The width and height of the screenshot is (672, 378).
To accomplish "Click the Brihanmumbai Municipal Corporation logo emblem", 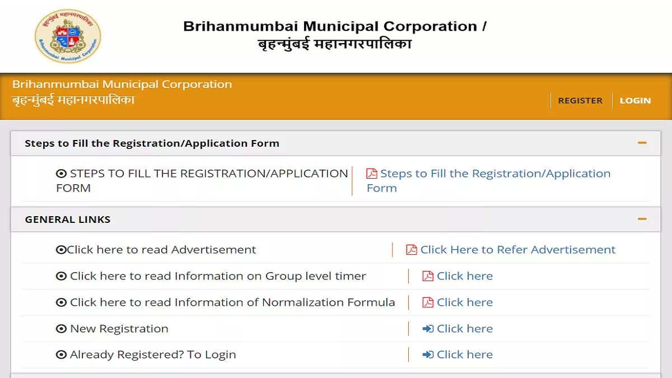I will click(68, 36).
